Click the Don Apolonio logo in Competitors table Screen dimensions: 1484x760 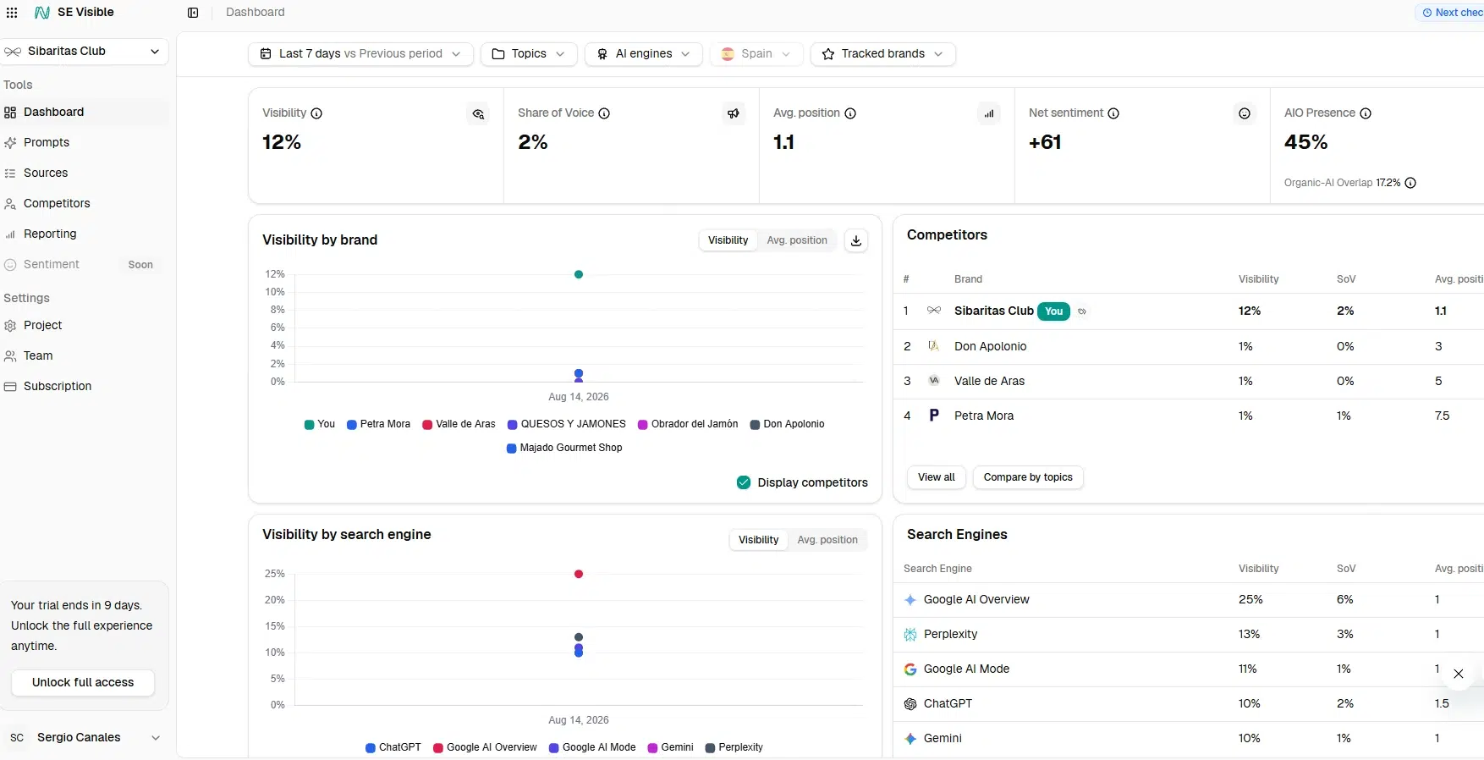934,346
